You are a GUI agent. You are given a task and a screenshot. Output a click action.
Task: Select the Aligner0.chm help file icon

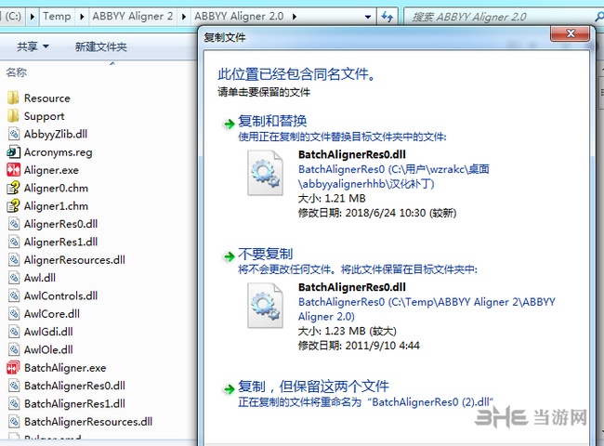pos(14,188)
